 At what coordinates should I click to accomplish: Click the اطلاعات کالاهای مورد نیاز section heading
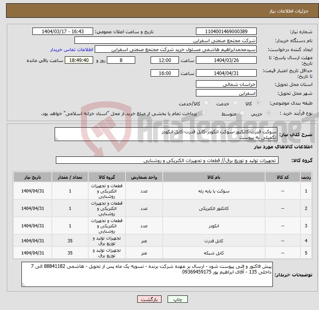point(283,147)
